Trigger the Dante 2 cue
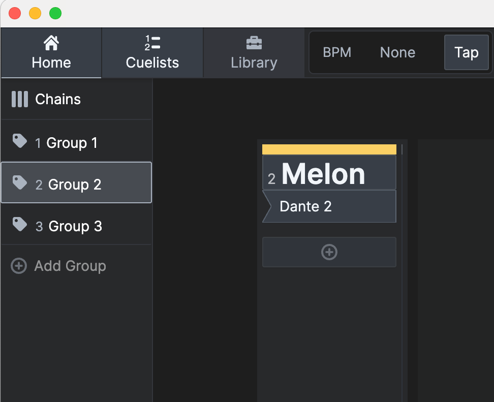This screenshot has width=494, height=402. [329, 206]
